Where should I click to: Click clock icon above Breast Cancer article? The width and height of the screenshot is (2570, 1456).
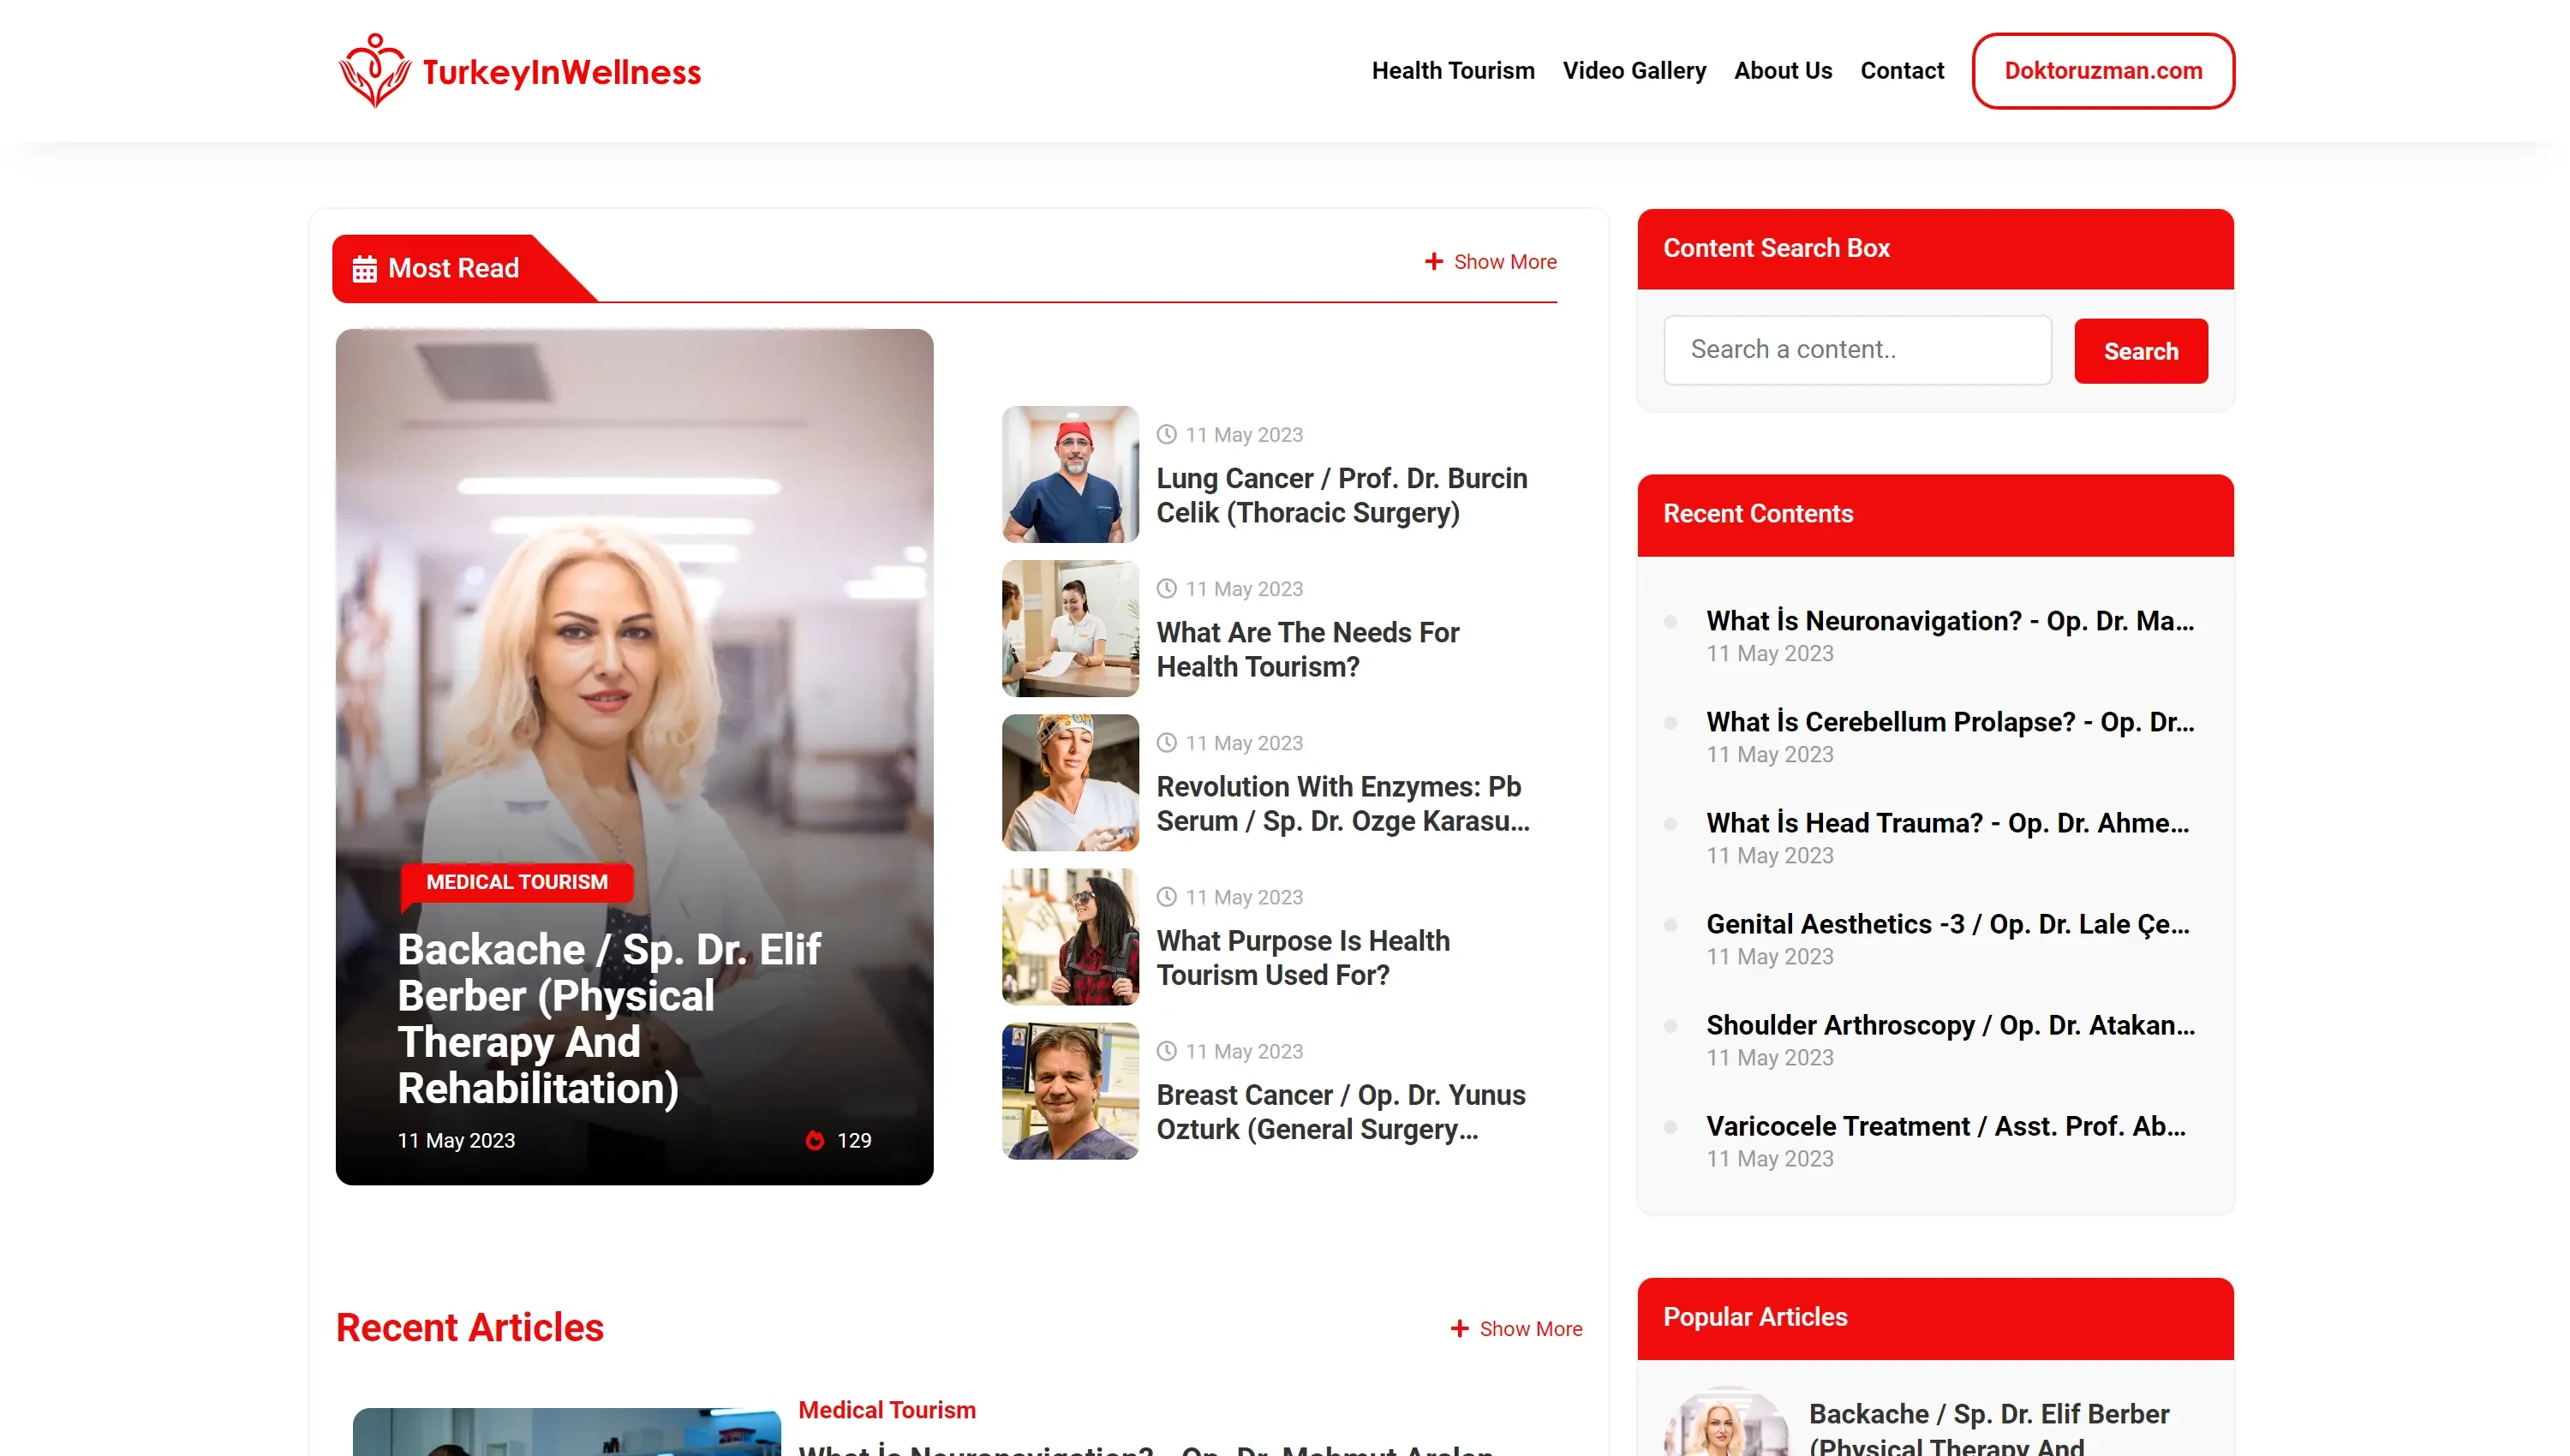(1166, 1051)
